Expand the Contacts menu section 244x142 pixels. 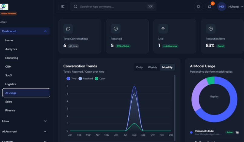pyautogui.click(x=25, y=141)
